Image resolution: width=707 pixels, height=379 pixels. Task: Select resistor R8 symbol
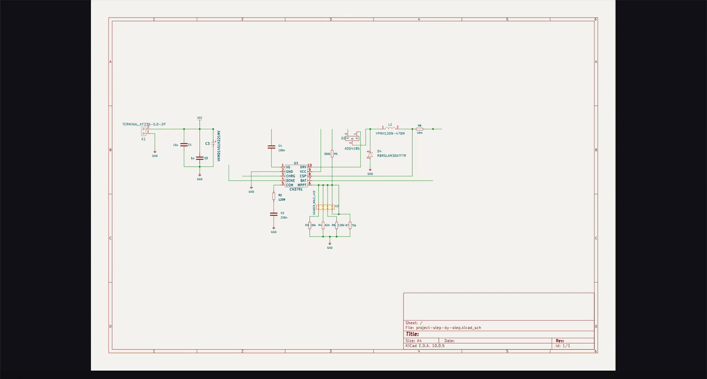click(x=419, y=129)
